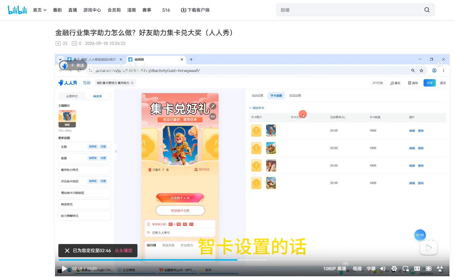Expand the 首页 dropdown menu
Image resolution: width=455 pixels, height=277 pixels.
click(40, 10)
